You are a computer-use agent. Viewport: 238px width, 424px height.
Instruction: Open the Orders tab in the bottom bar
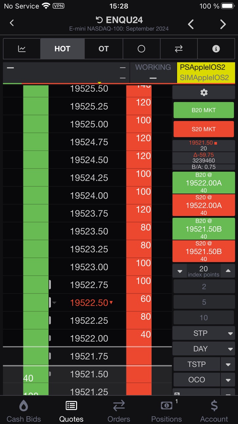click(119, 411)
